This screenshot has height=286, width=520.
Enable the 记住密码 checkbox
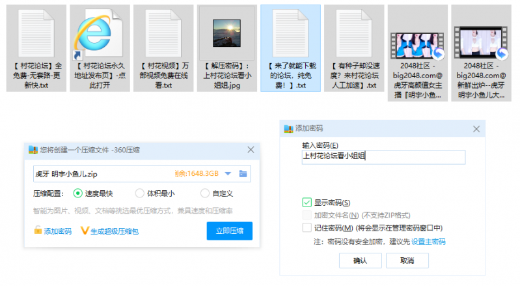point(307,227)
